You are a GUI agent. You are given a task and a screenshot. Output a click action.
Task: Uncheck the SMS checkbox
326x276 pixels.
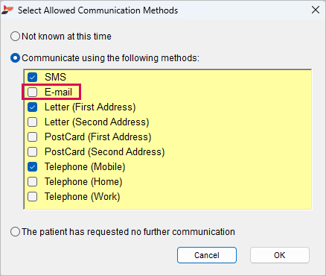[x=33, y=77]
